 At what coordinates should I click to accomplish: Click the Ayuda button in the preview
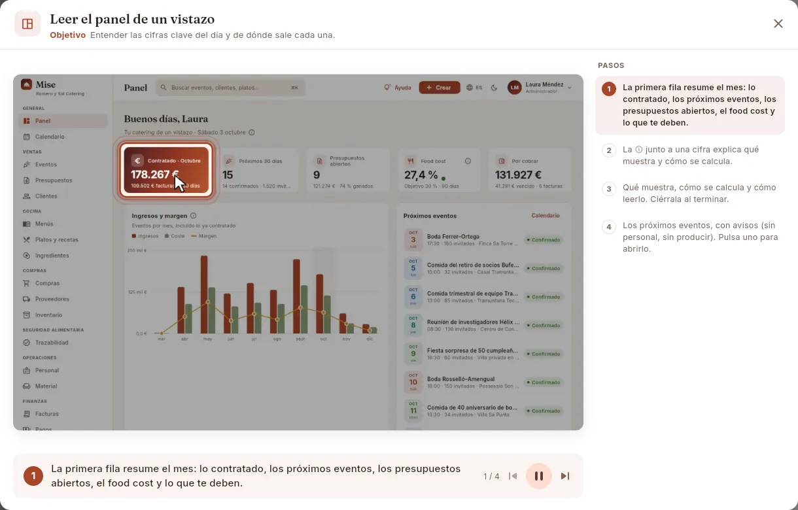(398, 88)
